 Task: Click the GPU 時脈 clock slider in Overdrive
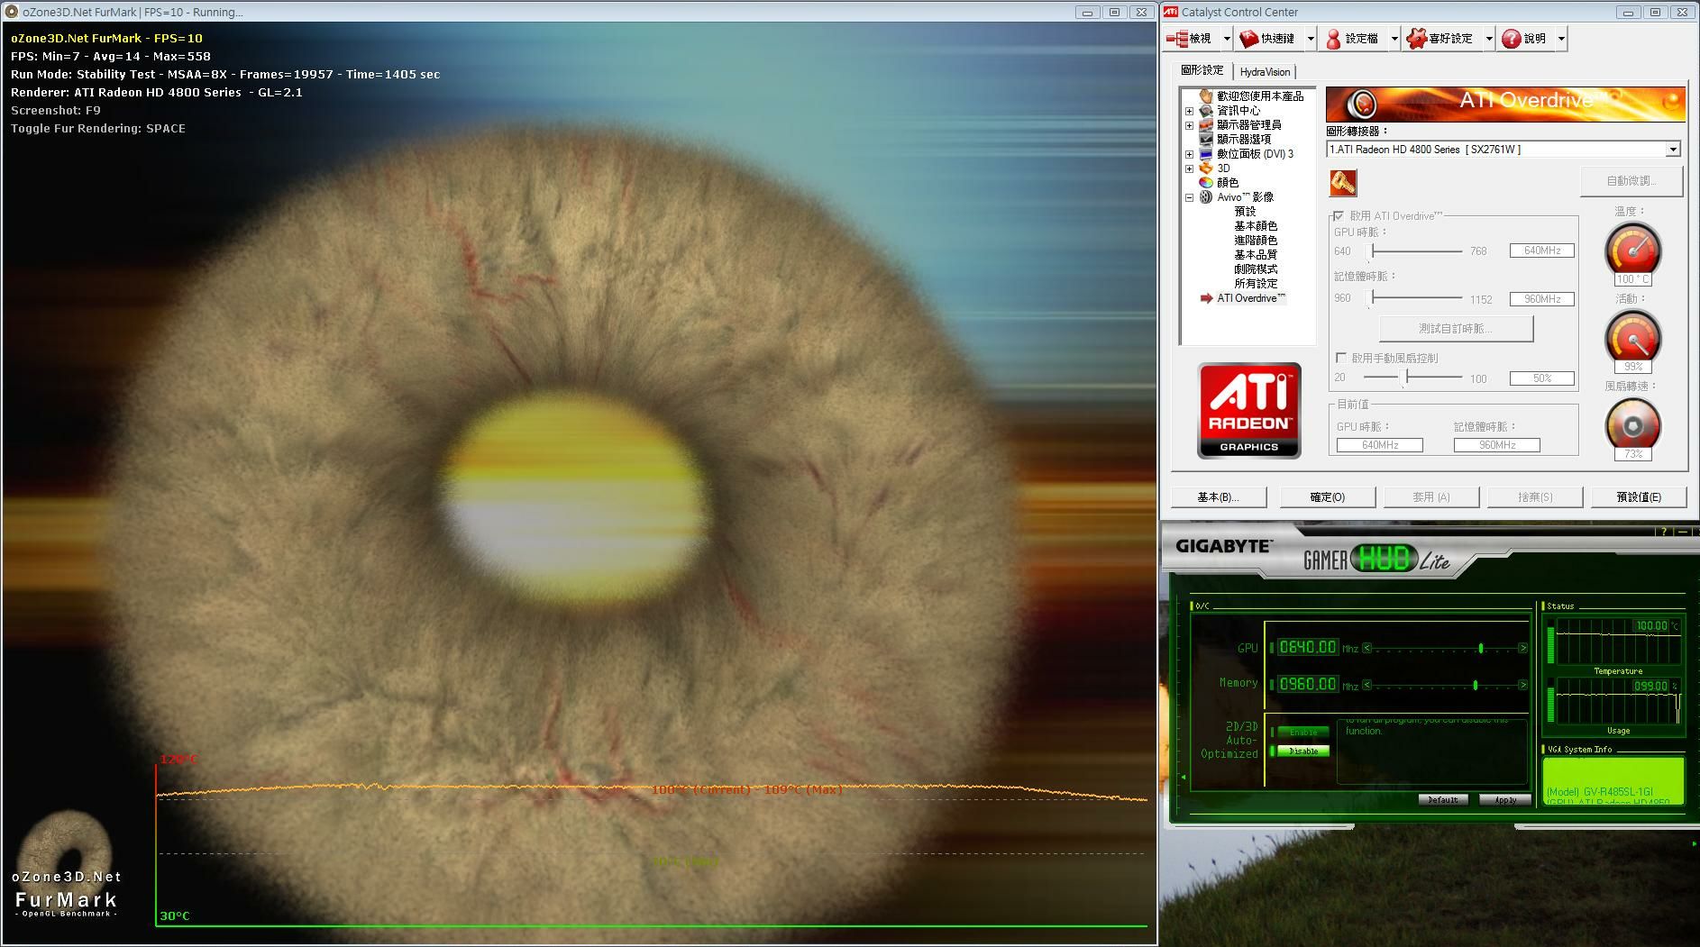[x=1415, y=251]
